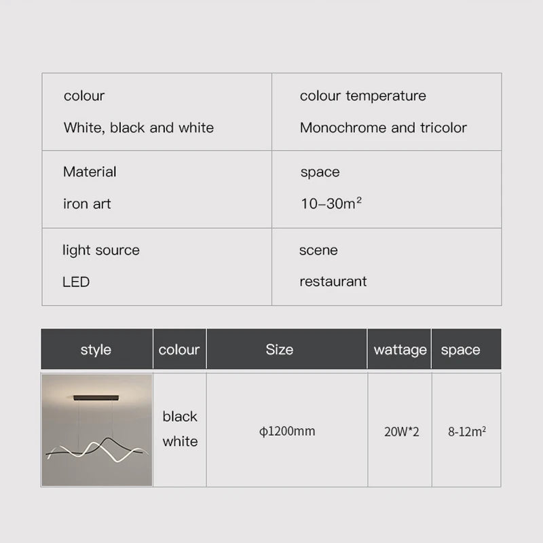Click "White, black and white" text
Image resolution: width=543 pixels, height=543 pixels.
click(138, 128)
